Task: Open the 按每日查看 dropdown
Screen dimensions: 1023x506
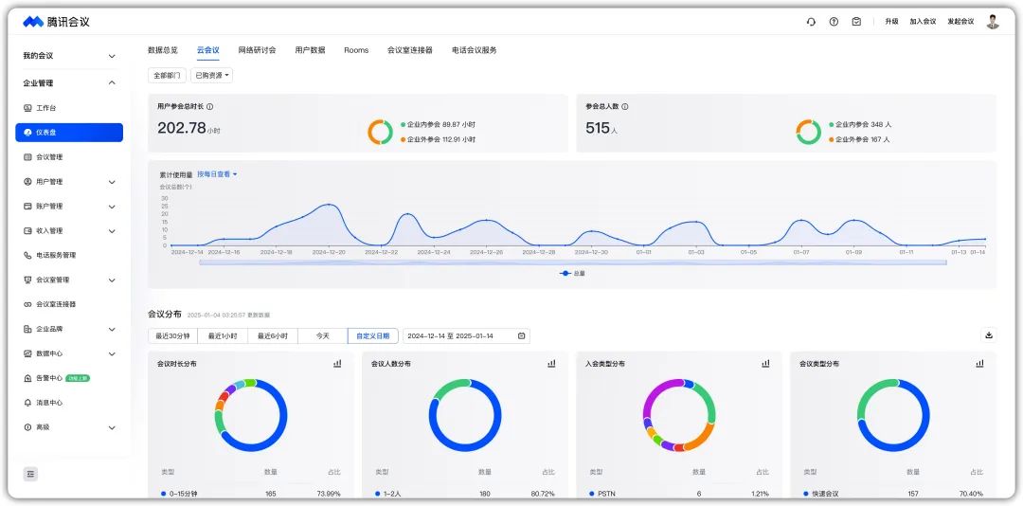Action: click(x=217, y=174)
